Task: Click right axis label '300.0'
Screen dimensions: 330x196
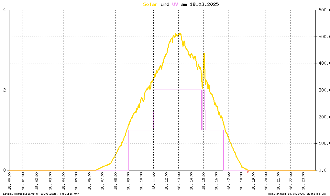Action: [324, 90]
